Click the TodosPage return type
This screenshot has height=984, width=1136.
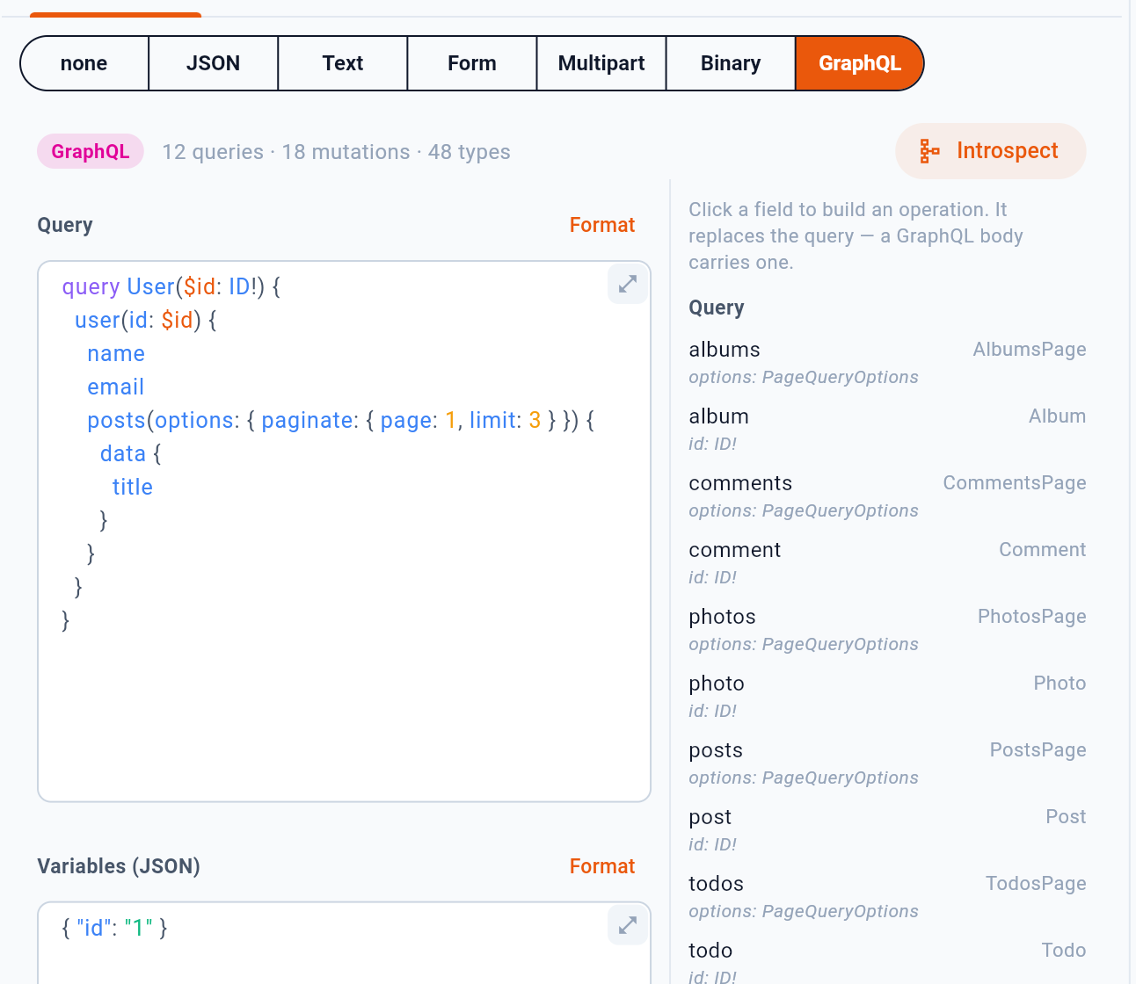(x=1036, y=884)
